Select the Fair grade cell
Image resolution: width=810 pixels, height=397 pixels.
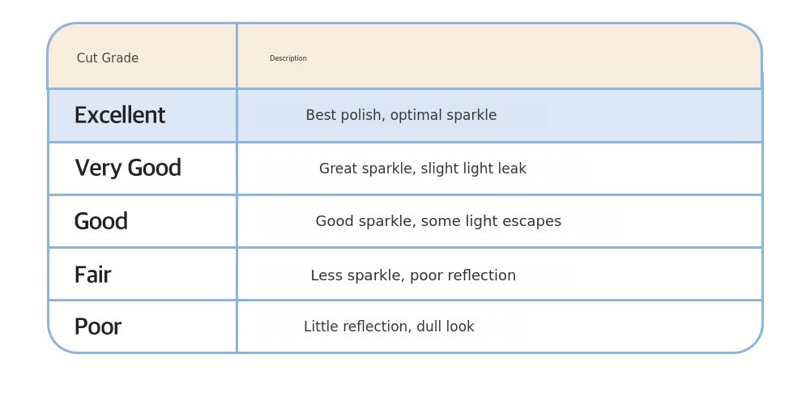click(x=92, y=275)
